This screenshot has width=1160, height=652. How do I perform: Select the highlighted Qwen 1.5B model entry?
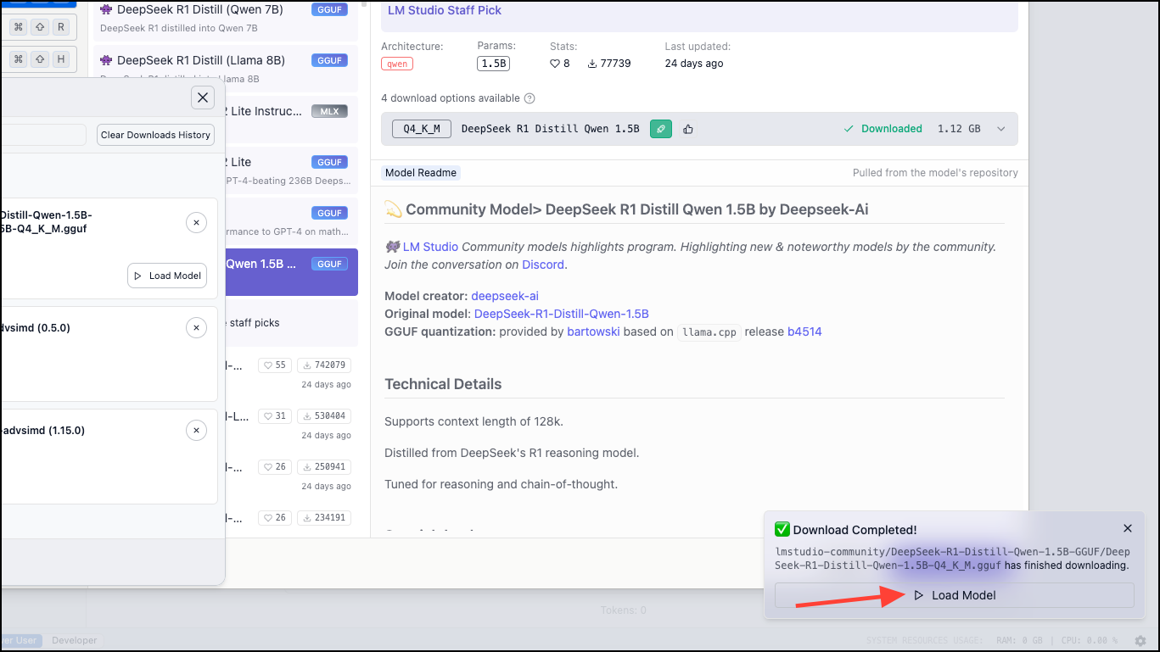tap(291, 272)
